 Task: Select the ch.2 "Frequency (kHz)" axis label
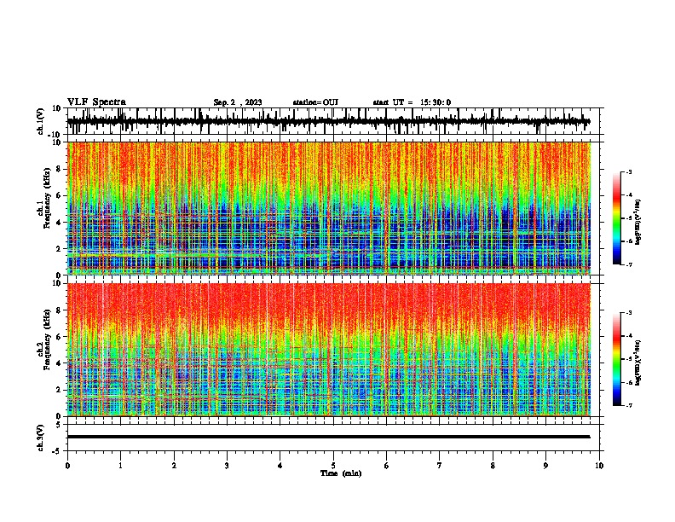(46, 339)
